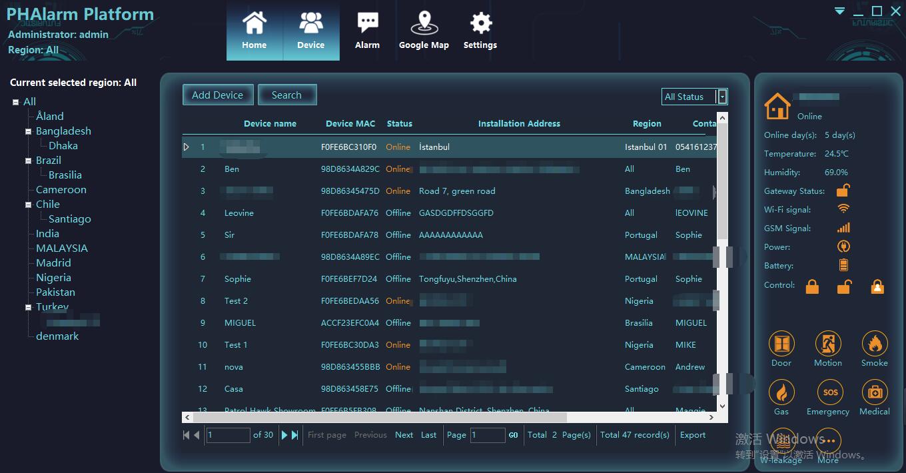Click the Wi-Fi signal icon
Viewport: 906px width, 473px height.
pos(843,209)
